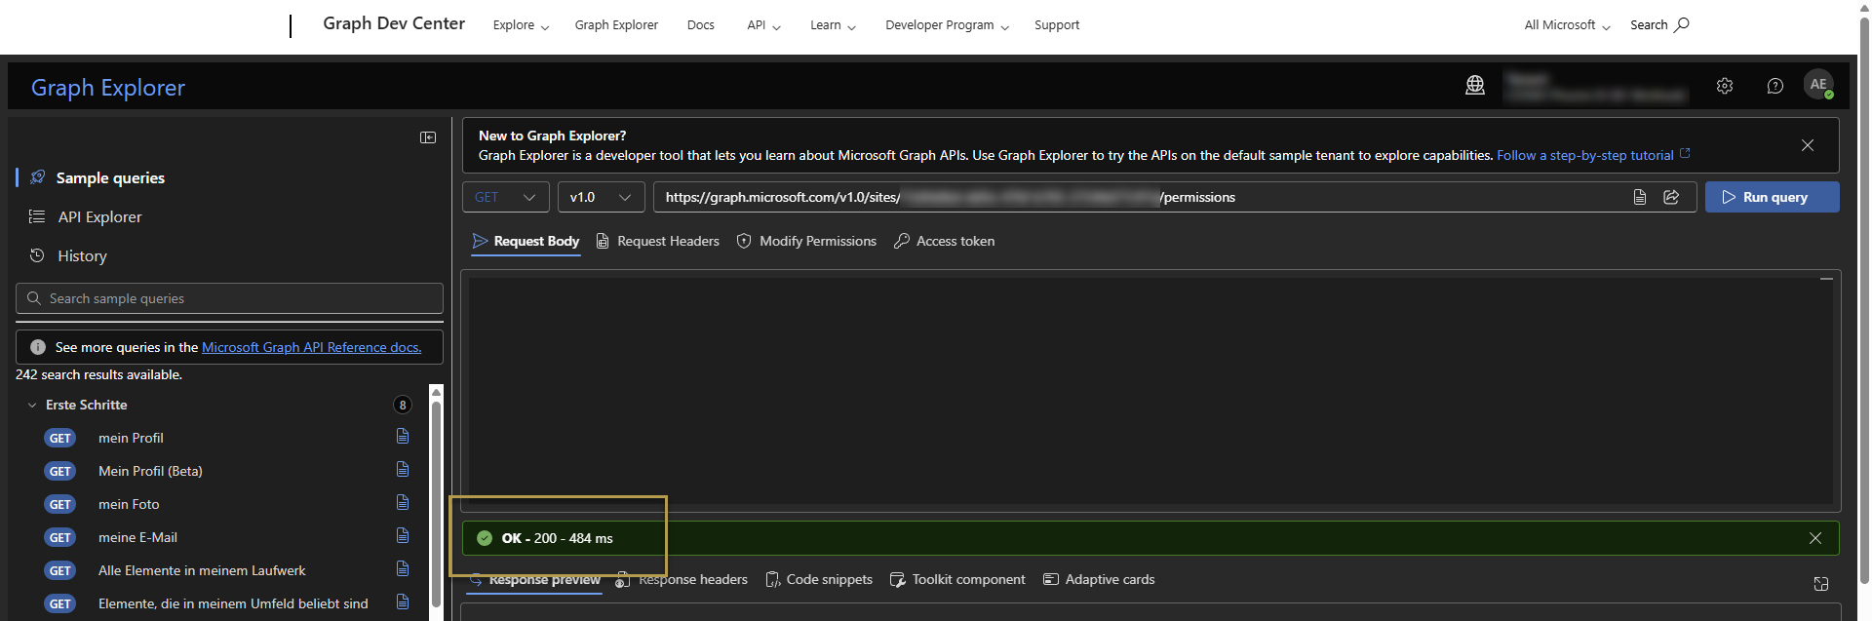This screenshot has height=621, width=1872.
Task: Click the AE profile avatar
Action: pyautogui.click(x=1818, y=85)
